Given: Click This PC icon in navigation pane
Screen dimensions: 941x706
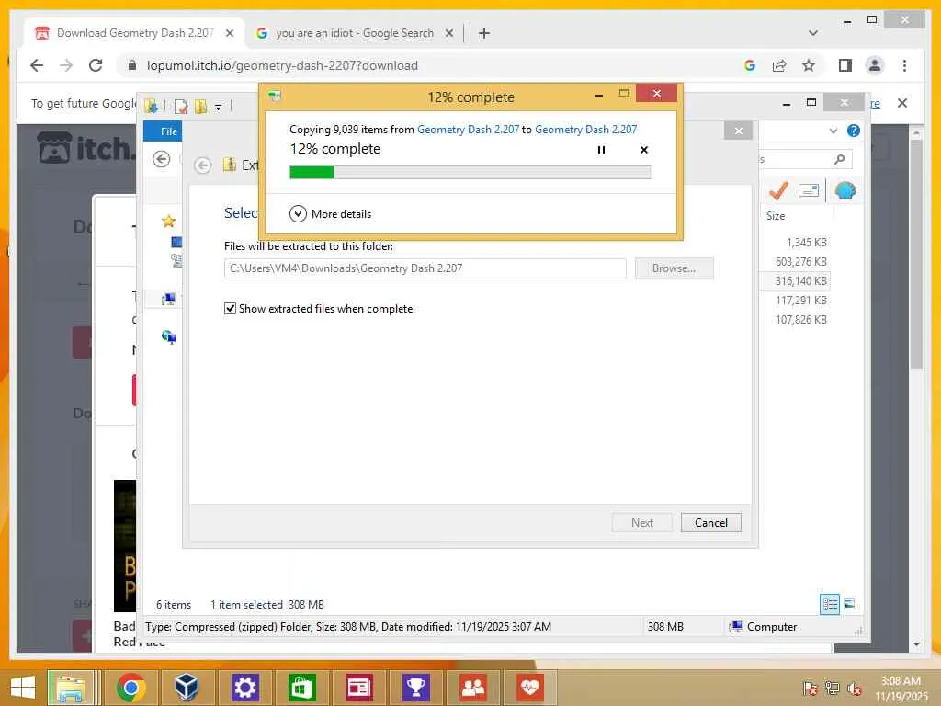Looking at the screenshot, I should pos(169,299).
